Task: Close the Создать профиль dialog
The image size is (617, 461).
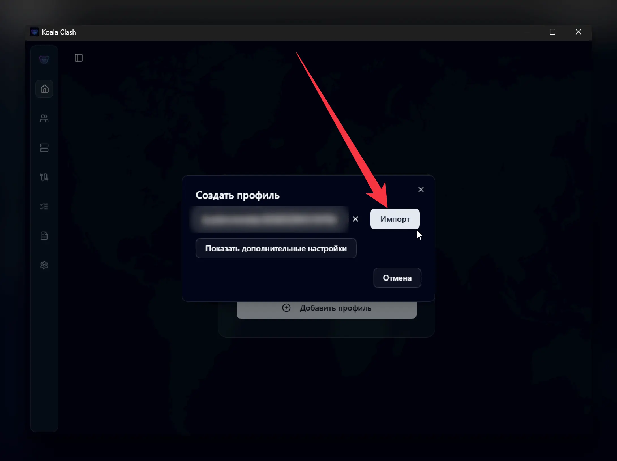Action: [421, 189]
